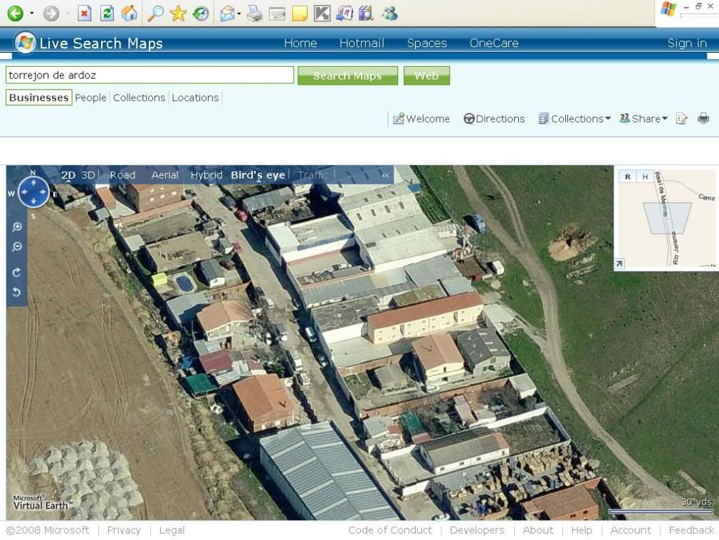Collapse the map view toolbar with chevrons
The width and height of the screenshot is (719, 540).
coord(386,175)
